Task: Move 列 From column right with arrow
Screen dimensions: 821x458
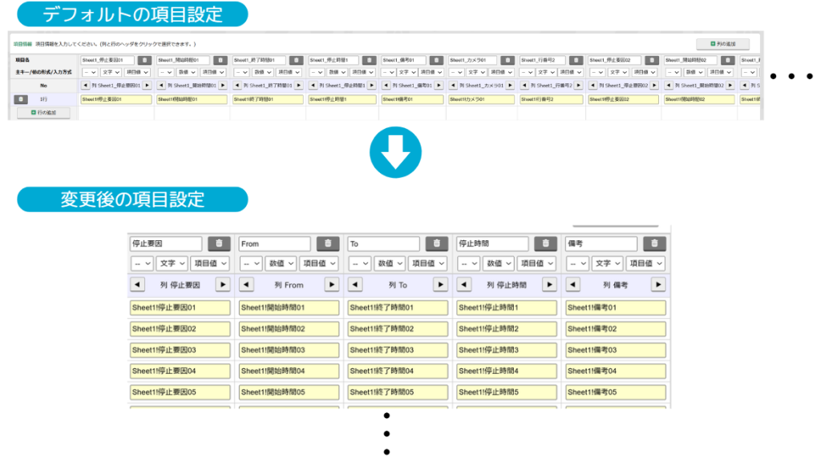Action: coord(331,284)
